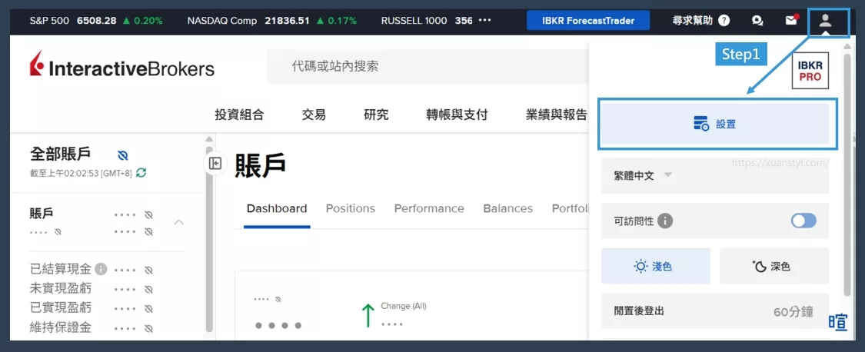
Task: Open the 交易 menu
Action: (314, 115)
